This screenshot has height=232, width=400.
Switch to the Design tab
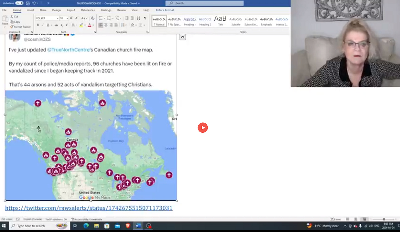(56, 10)
